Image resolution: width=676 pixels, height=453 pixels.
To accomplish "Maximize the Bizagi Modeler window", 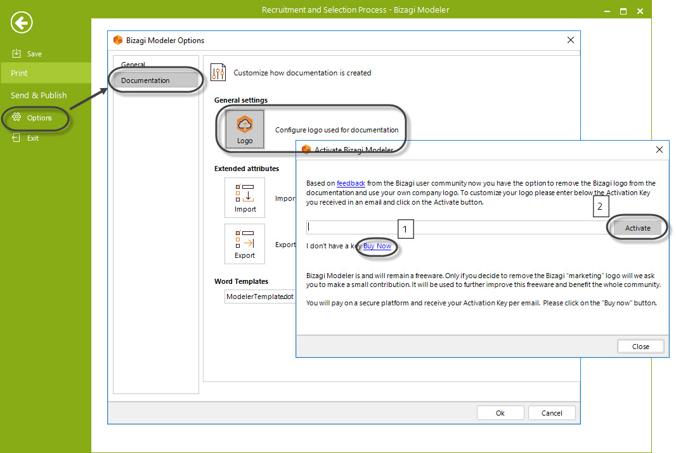I will [623, 11].
